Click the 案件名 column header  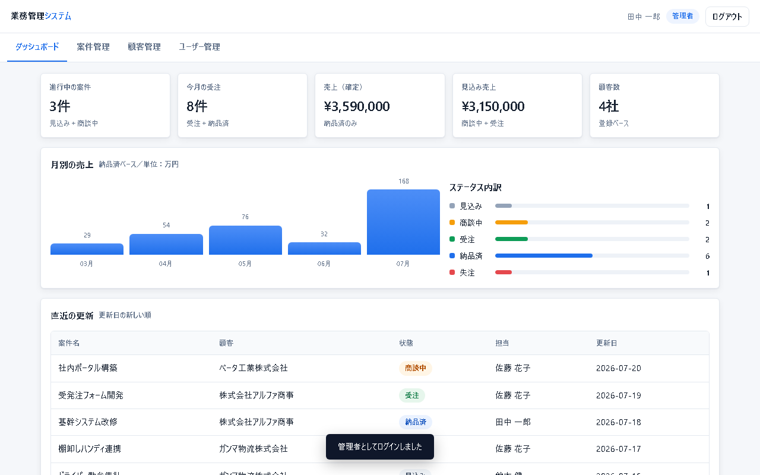69,343
